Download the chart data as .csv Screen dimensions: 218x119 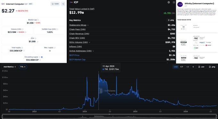tap(201, 67)
